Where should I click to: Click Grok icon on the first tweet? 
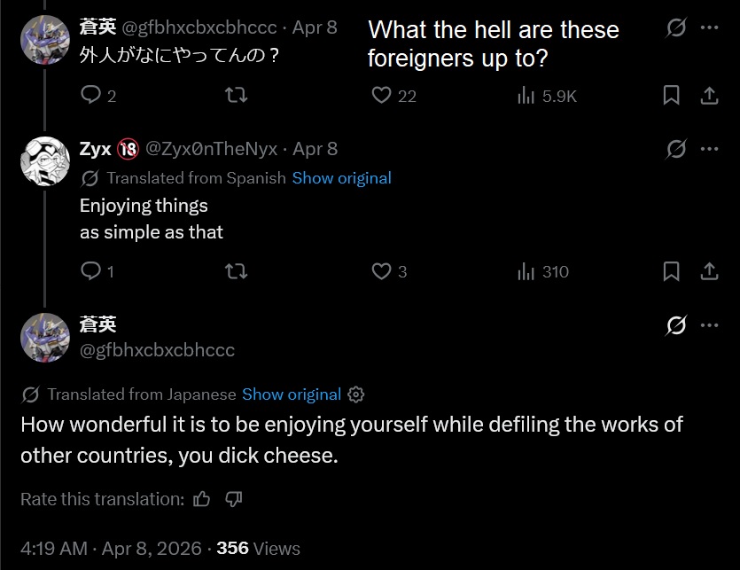pyautogui.click(x=676, y=27)
